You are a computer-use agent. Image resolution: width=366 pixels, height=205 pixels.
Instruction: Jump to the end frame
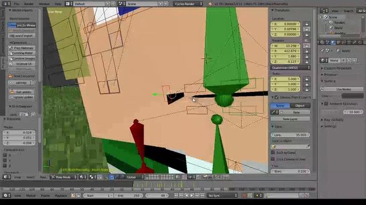pos(202,195)
